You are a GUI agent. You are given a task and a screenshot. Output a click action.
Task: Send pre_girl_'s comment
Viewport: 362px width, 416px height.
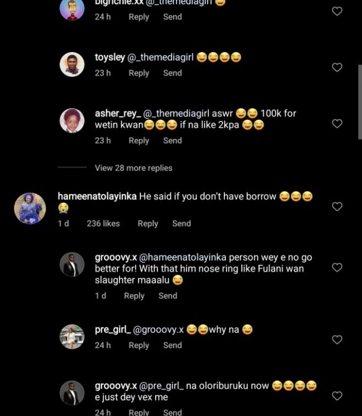point(172,345)
